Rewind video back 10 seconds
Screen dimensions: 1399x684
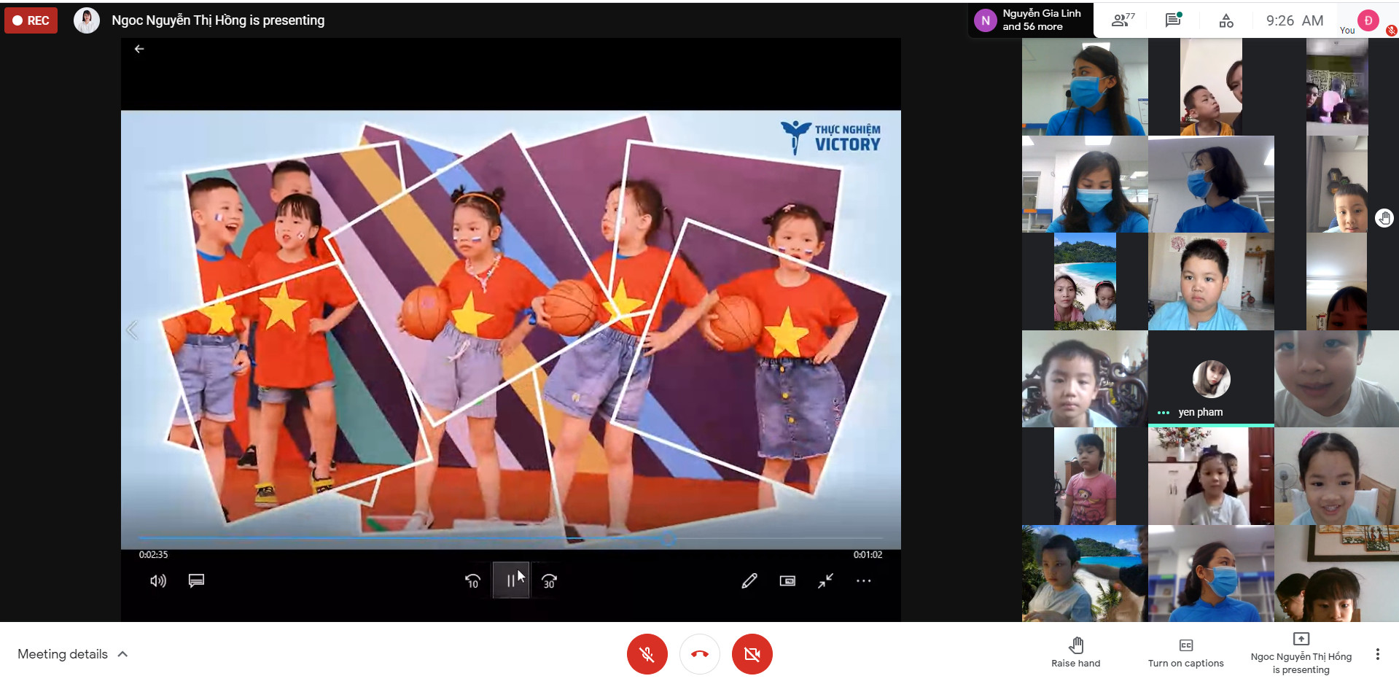(472, 581)
